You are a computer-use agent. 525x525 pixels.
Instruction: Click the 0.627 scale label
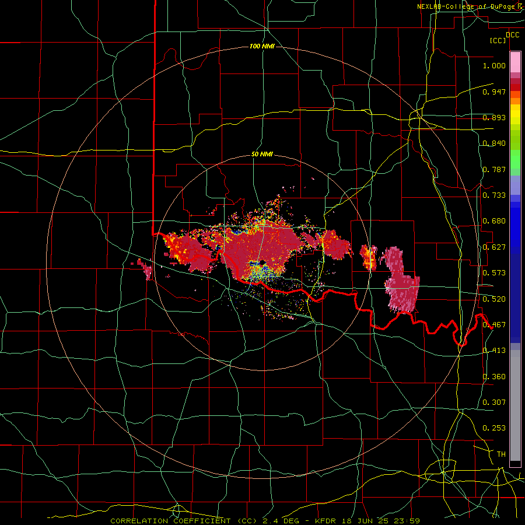(x=494, y=247)
